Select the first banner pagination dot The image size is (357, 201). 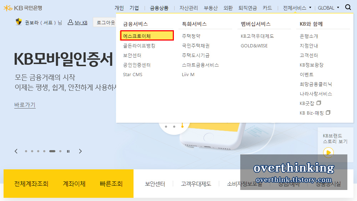point(26,151)
